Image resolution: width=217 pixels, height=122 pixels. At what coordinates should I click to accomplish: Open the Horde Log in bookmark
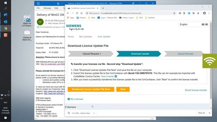(x=126, y=18)
